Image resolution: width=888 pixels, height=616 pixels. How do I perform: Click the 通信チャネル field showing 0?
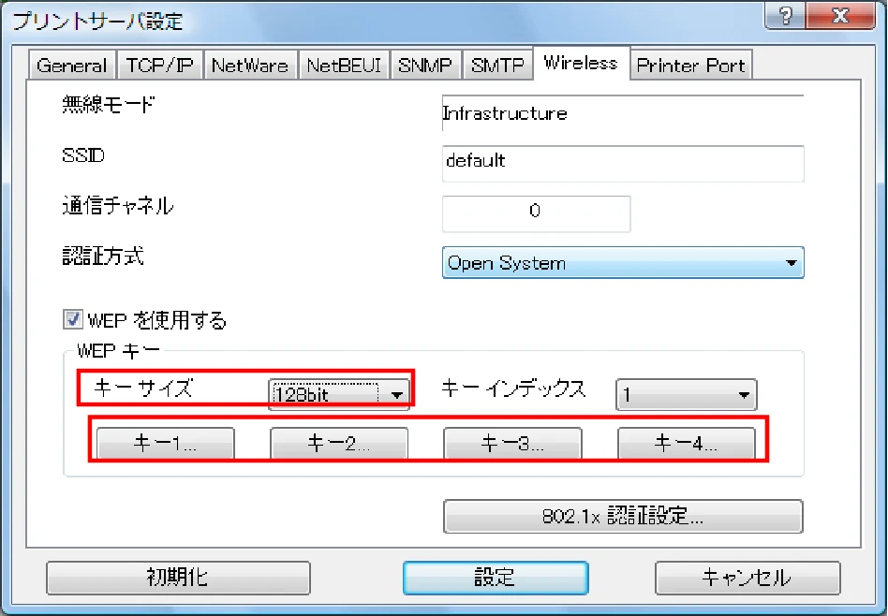536,213
